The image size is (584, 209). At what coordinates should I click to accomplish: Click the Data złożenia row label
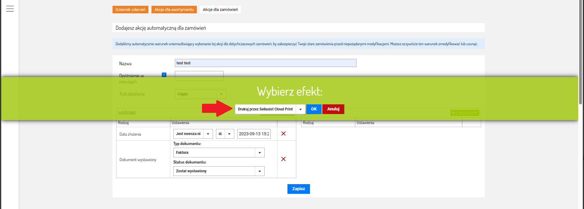130,134
